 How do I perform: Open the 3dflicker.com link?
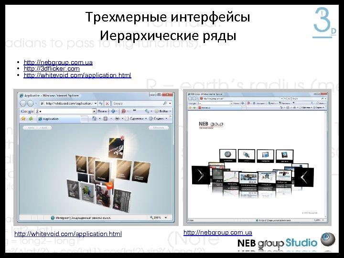52,69
